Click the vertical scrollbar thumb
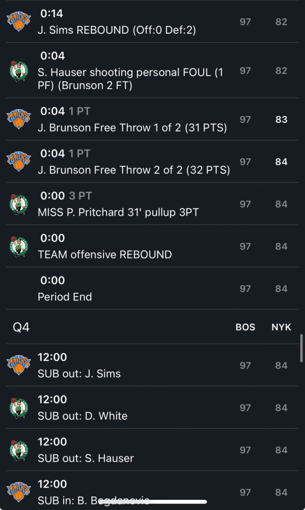The width and height of the screenshot is (305, 510). 302,348
